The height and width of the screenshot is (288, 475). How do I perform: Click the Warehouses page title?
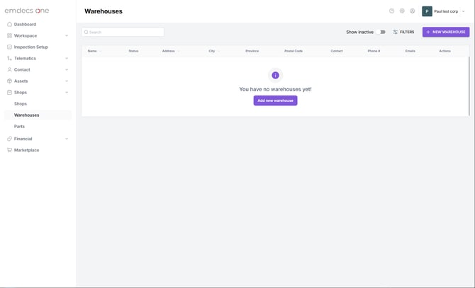coord(104,11)
